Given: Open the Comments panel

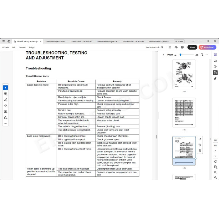Looking at the screenshot, I should (x=215, y=61).
